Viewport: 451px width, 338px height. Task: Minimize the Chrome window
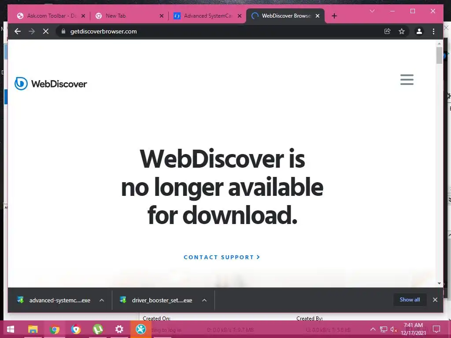point(392,11)
